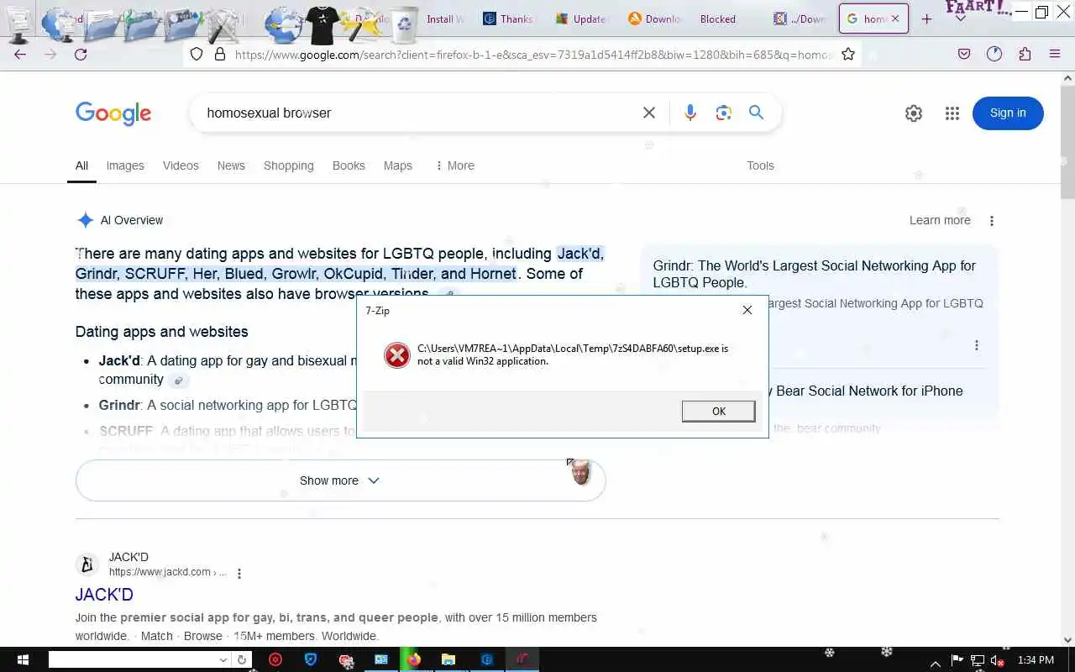Switch to the Shopping results tab
Viewport: 1075px width, 672px height.
288,165
